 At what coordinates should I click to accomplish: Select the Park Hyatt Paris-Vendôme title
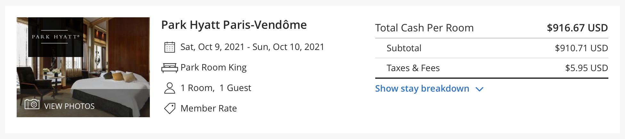pos(234,25)
